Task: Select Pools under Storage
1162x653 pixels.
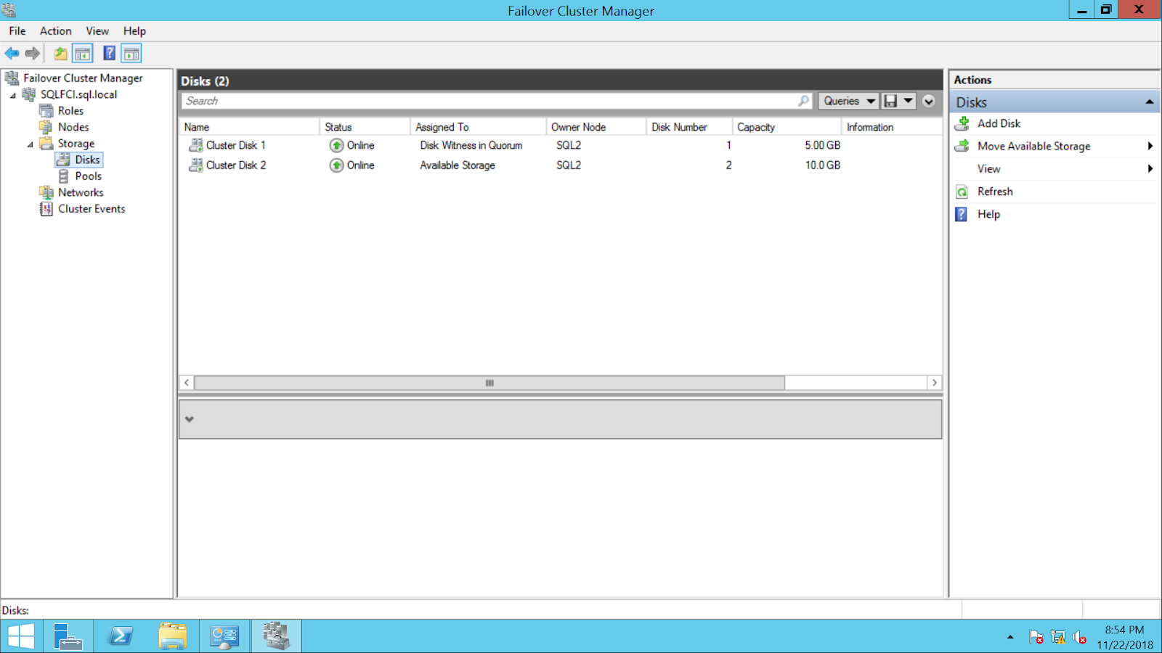Action: click(88, 176)
